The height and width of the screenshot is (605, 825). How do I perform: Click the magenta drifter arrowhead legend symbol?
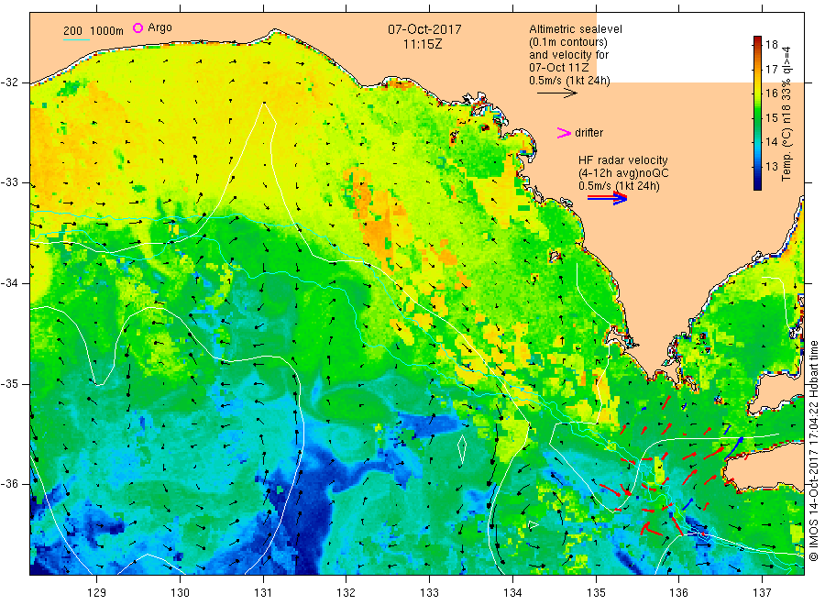(x=564, y=133)
